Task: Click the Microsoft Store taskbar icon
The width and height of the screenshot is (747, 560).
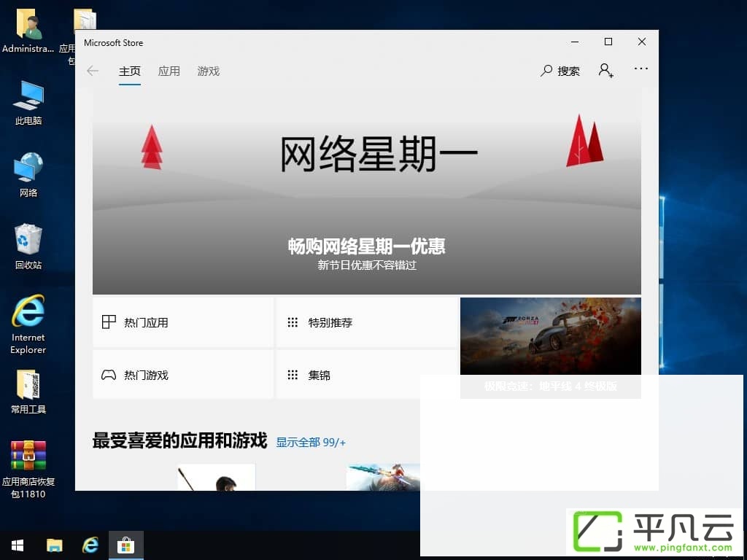Action: pyautogui.click(x=125, y=545)
